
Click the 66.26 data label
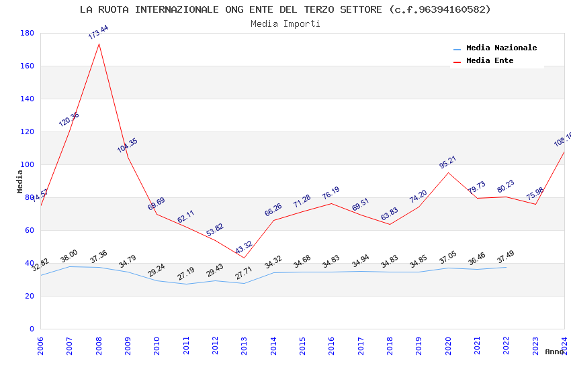273,210
